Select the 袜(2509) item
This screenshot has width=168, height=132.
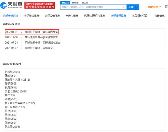coord(10,95)
